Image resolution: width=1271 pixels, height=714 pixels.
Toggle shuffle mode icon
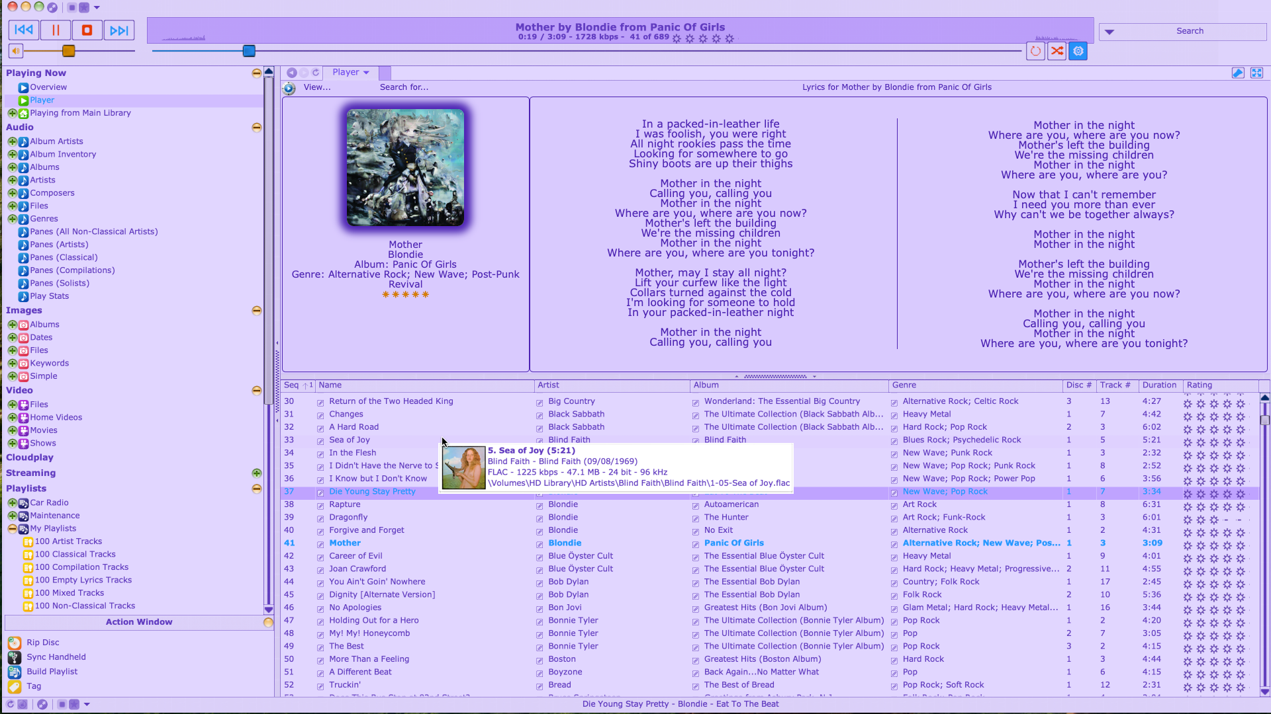click(1057, 51)
